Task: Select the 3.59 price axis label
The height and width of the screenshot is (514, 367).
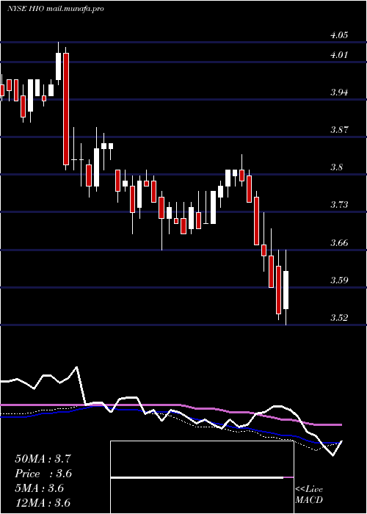Action: tap(339, 280)
